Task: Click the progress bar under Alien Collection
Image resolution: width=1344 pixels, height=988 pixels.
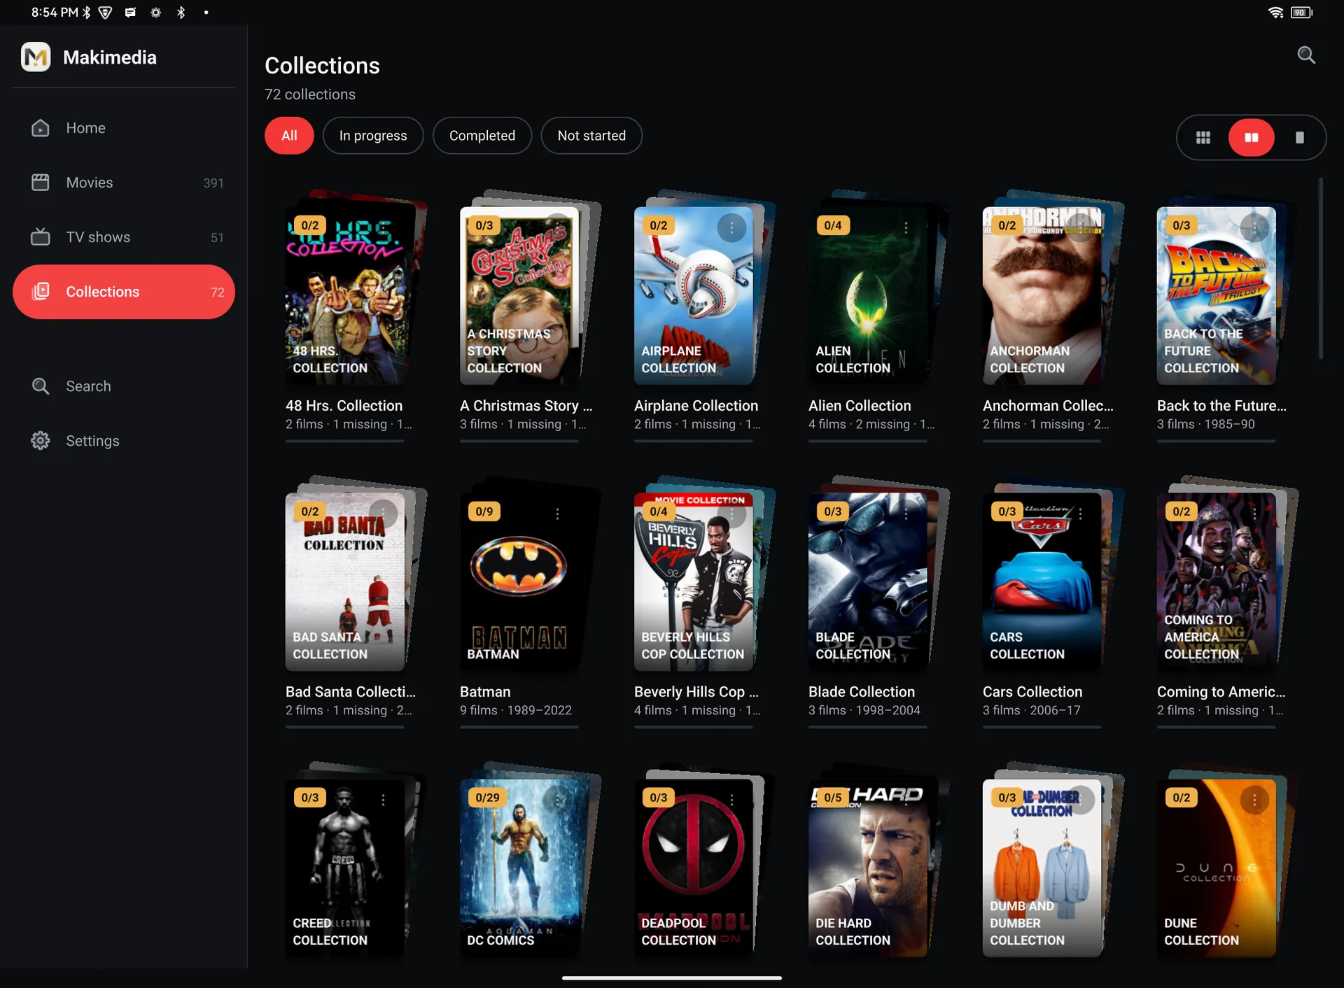Action: (867, 441)
